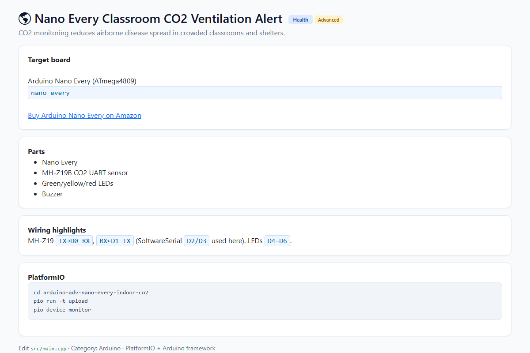Click the globe icon beside the page title

(25, 19)
